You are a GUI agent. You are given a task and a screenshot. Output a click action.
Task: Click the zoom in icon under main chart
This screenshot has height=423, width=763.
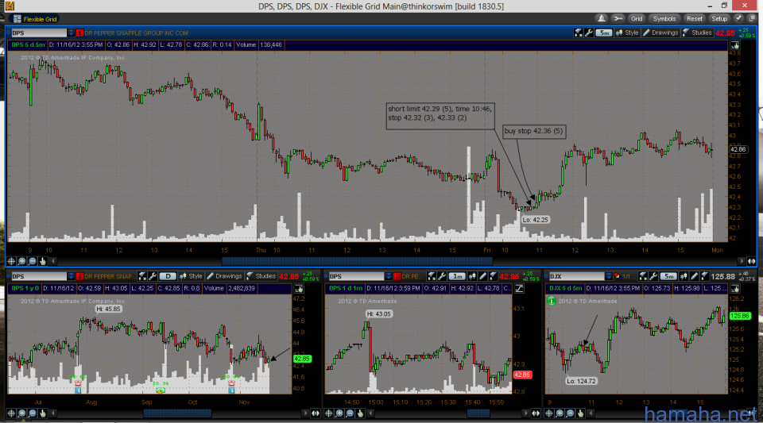pyautogui.click(x=22, y=261)
